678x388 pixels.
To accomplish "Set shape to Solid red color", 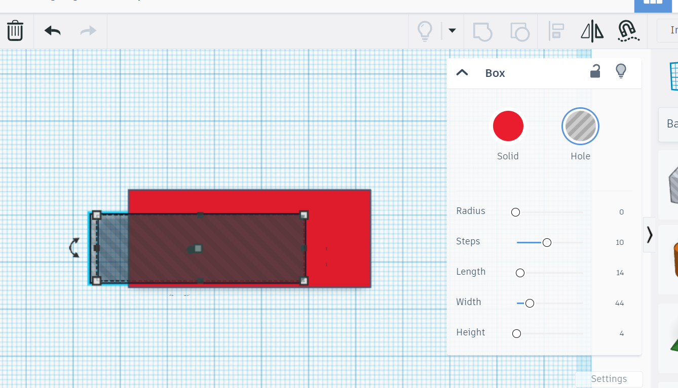I will [x=508, y=126].
